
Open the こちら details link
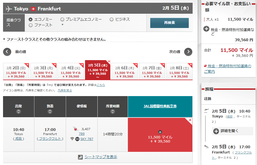click(101, 85)
